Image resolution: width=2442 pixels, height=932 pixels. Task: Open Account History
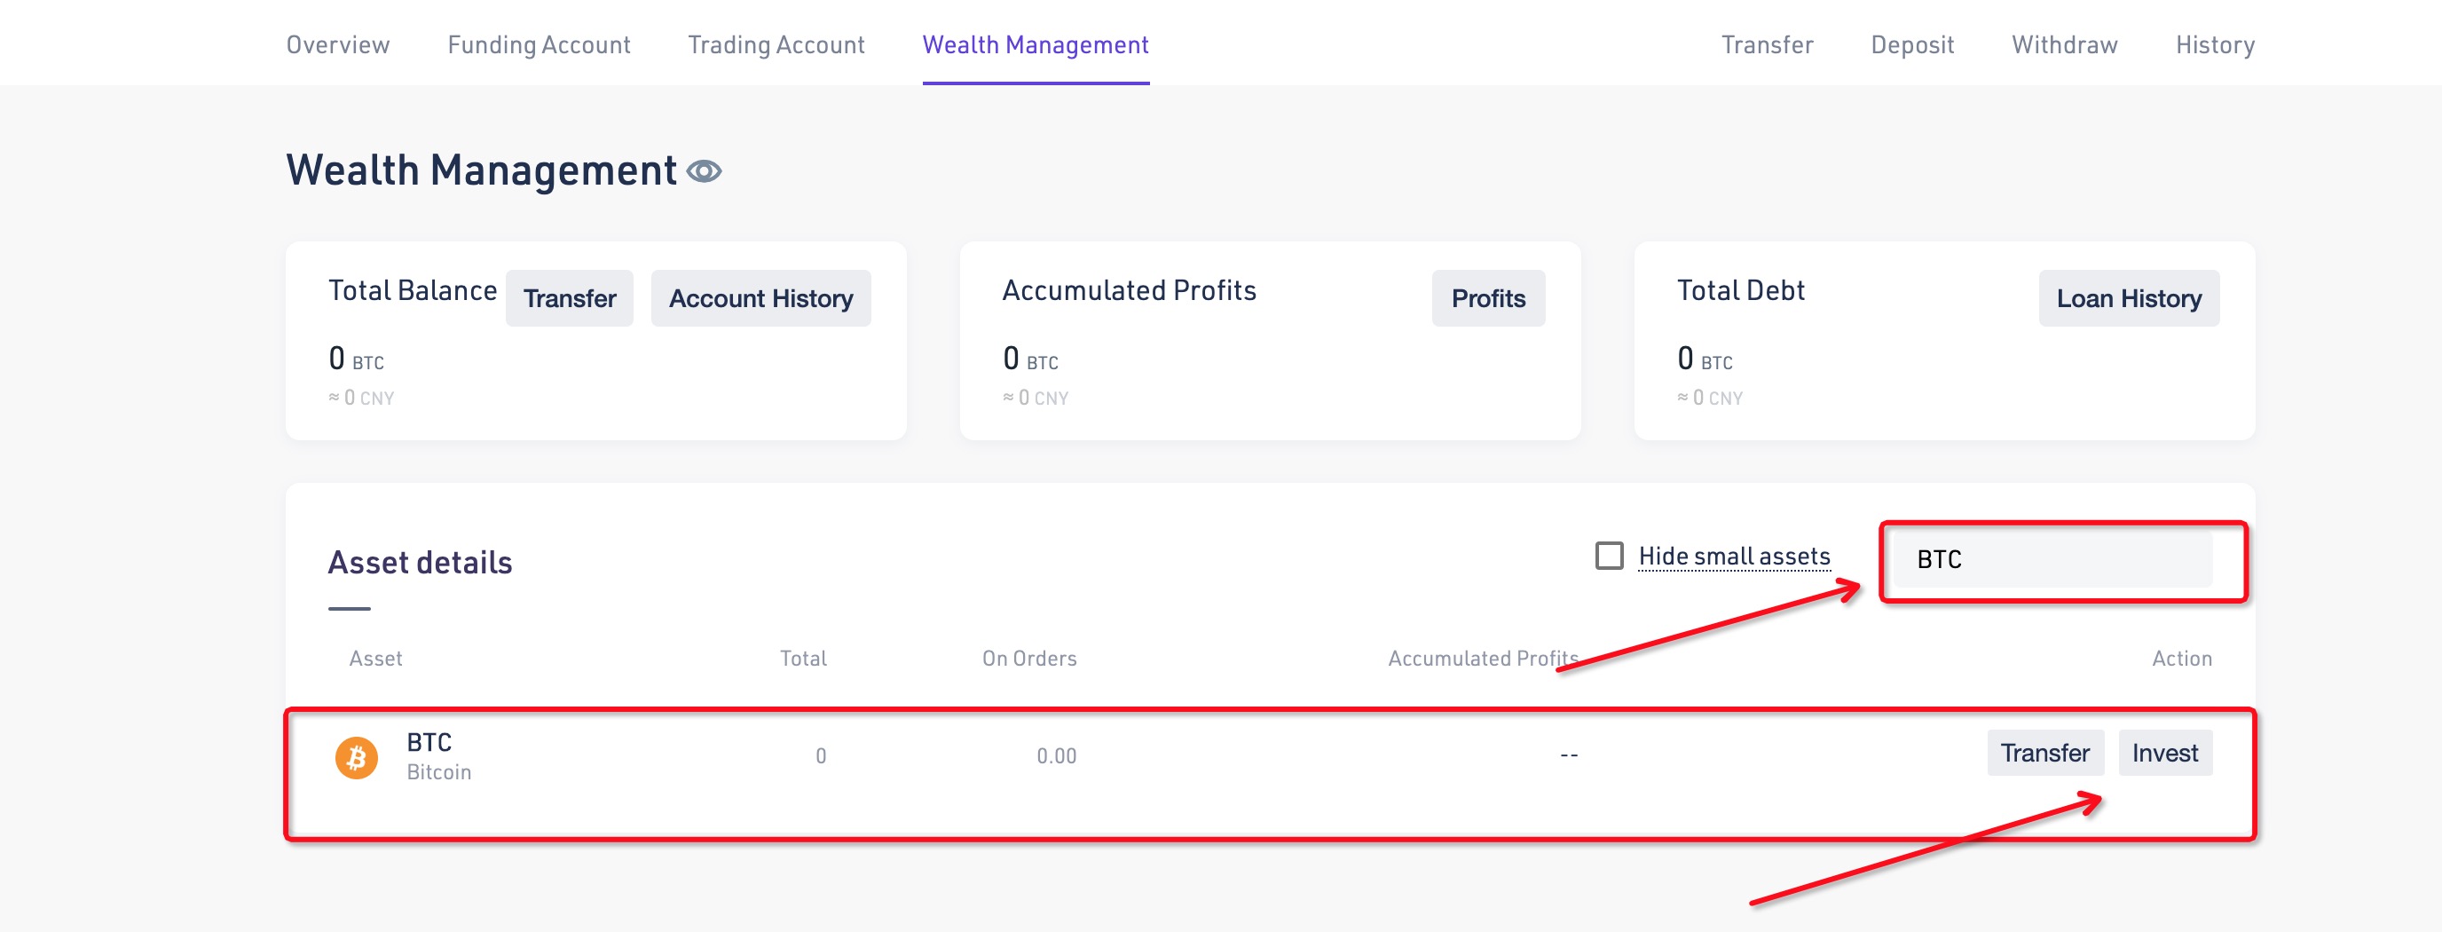[760, 298]
